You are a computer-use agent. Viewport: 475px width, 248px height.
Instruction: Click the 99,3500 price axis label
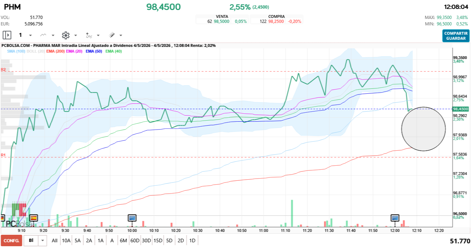(x=460, y=58)
